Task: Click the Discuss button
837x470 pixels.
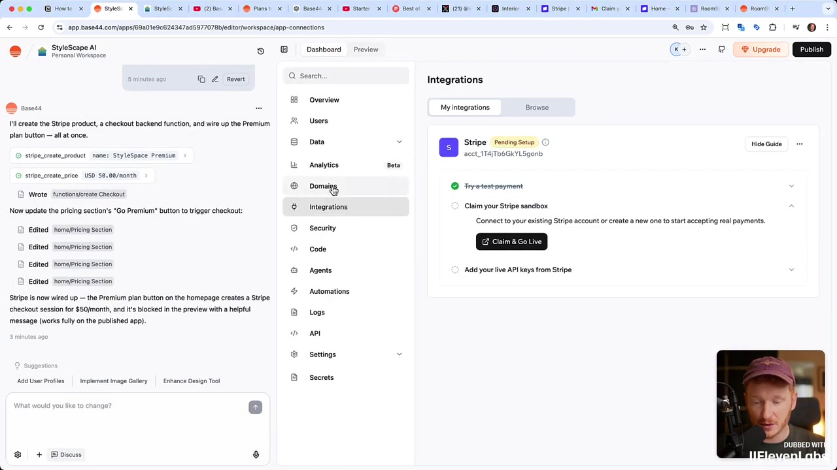Action: [66, 454]
